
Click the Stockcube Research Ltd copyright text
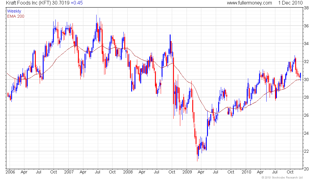point(282,178)
